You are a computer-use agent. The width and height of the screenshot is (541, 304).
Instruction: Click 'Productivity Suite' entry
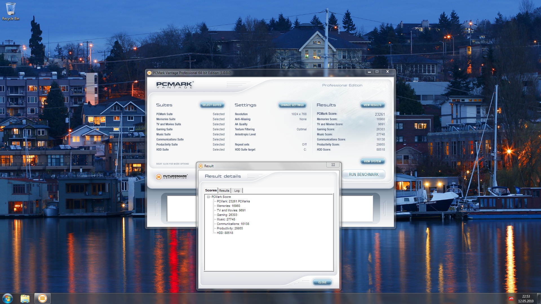pyautogui.click(x=167, y=145)
